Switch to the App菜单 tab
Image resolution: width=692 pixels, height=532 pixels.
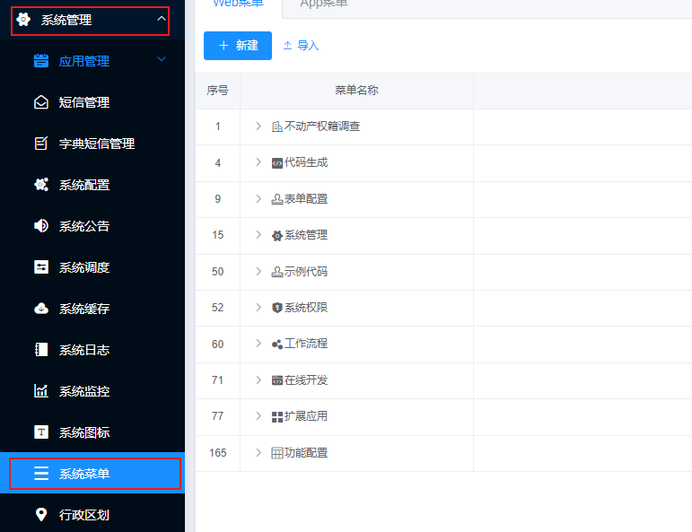(x=324, y=4)
